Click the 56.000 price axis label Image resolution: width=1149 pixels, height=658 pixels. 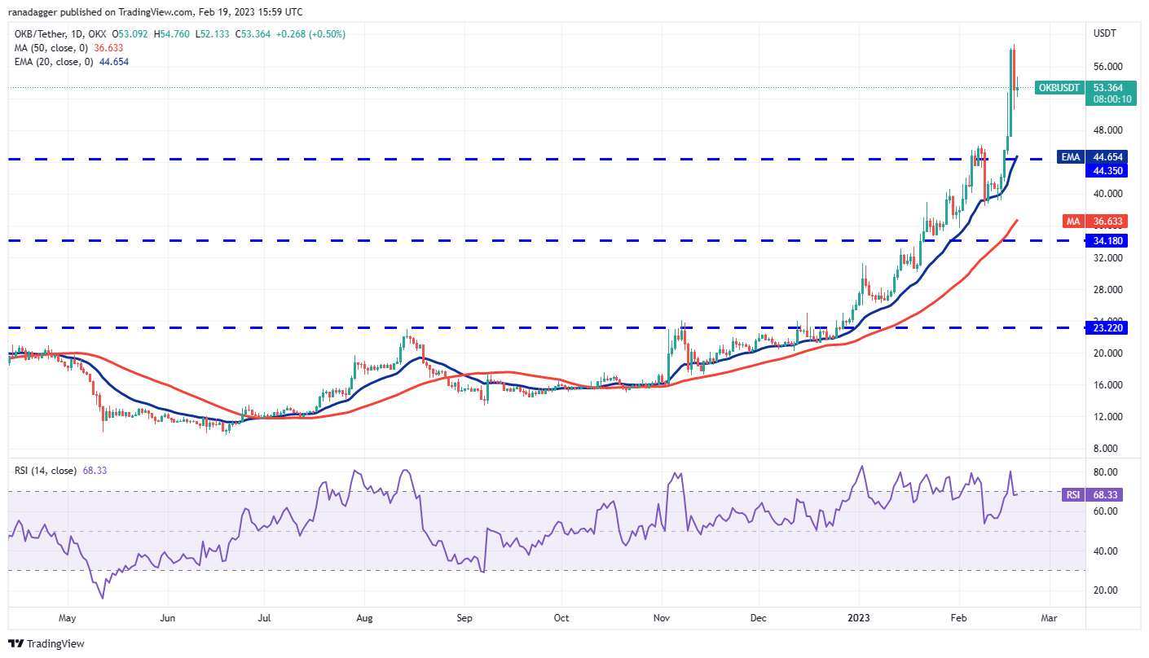coord(1108,67)
